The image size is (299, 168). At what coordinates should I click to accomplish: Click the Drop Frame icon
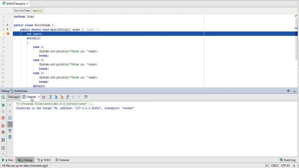(73, 97)
